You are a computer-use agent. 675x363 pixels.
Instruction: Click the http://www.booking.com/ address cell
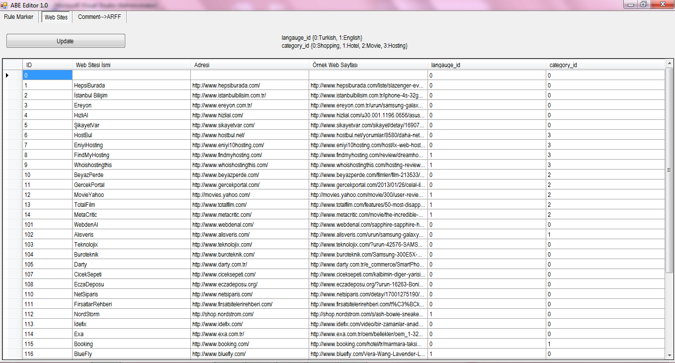pos(250,344)
